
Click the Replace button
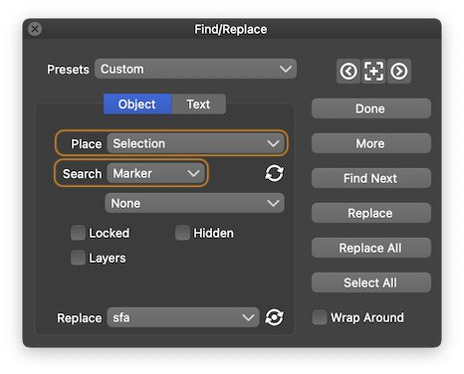click(371, 213)
